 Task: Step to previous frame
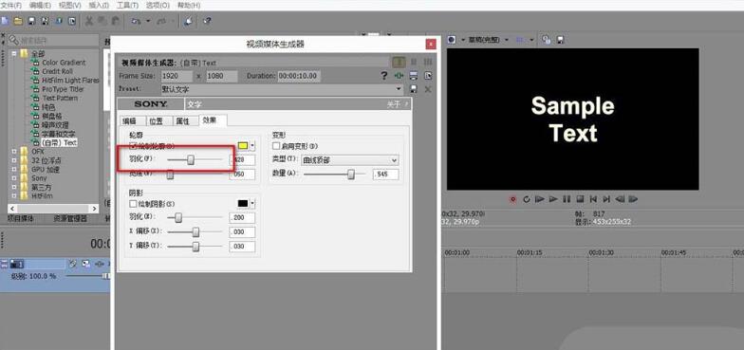(x=620, y=199)
